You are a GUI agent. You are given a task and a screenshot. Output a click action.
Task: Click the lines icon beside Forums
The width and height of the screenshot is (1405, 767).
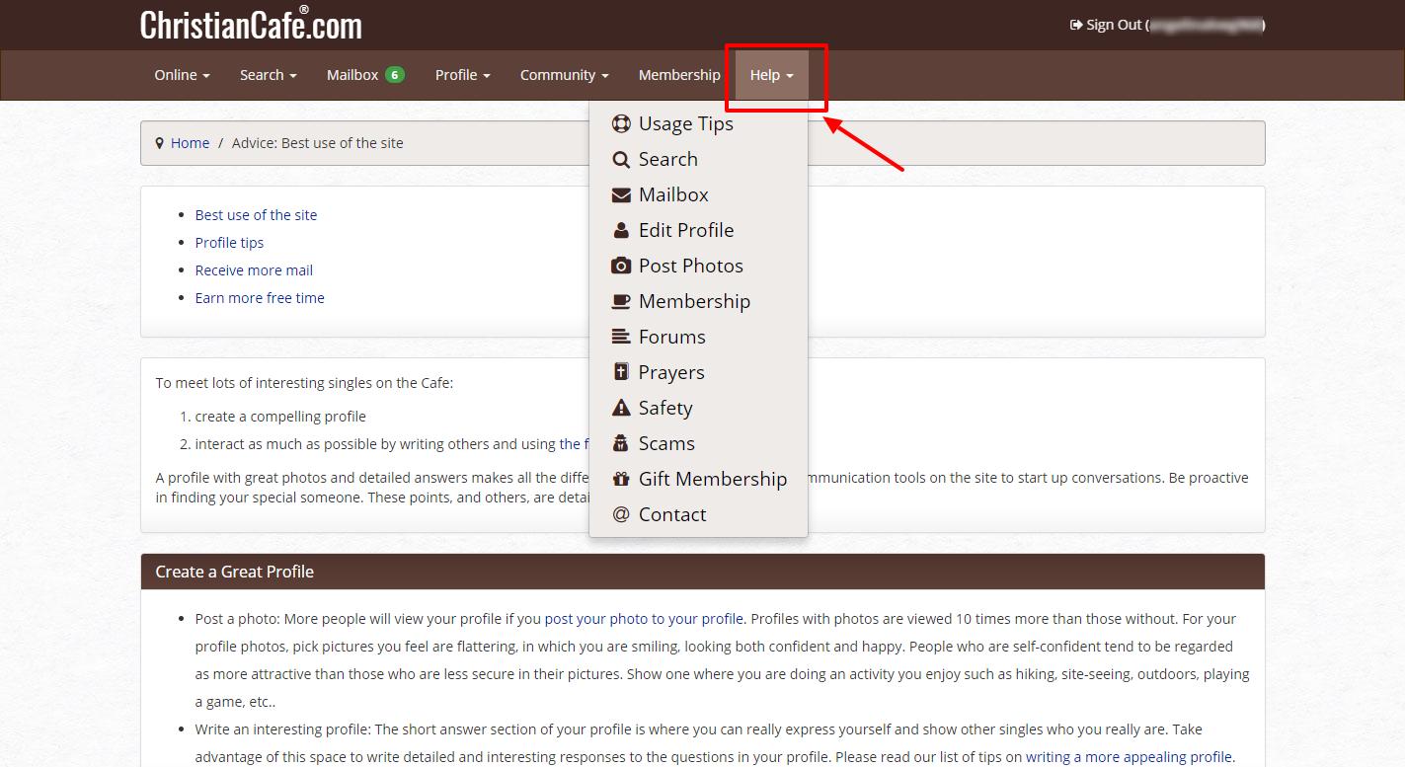tap(621, 337)
